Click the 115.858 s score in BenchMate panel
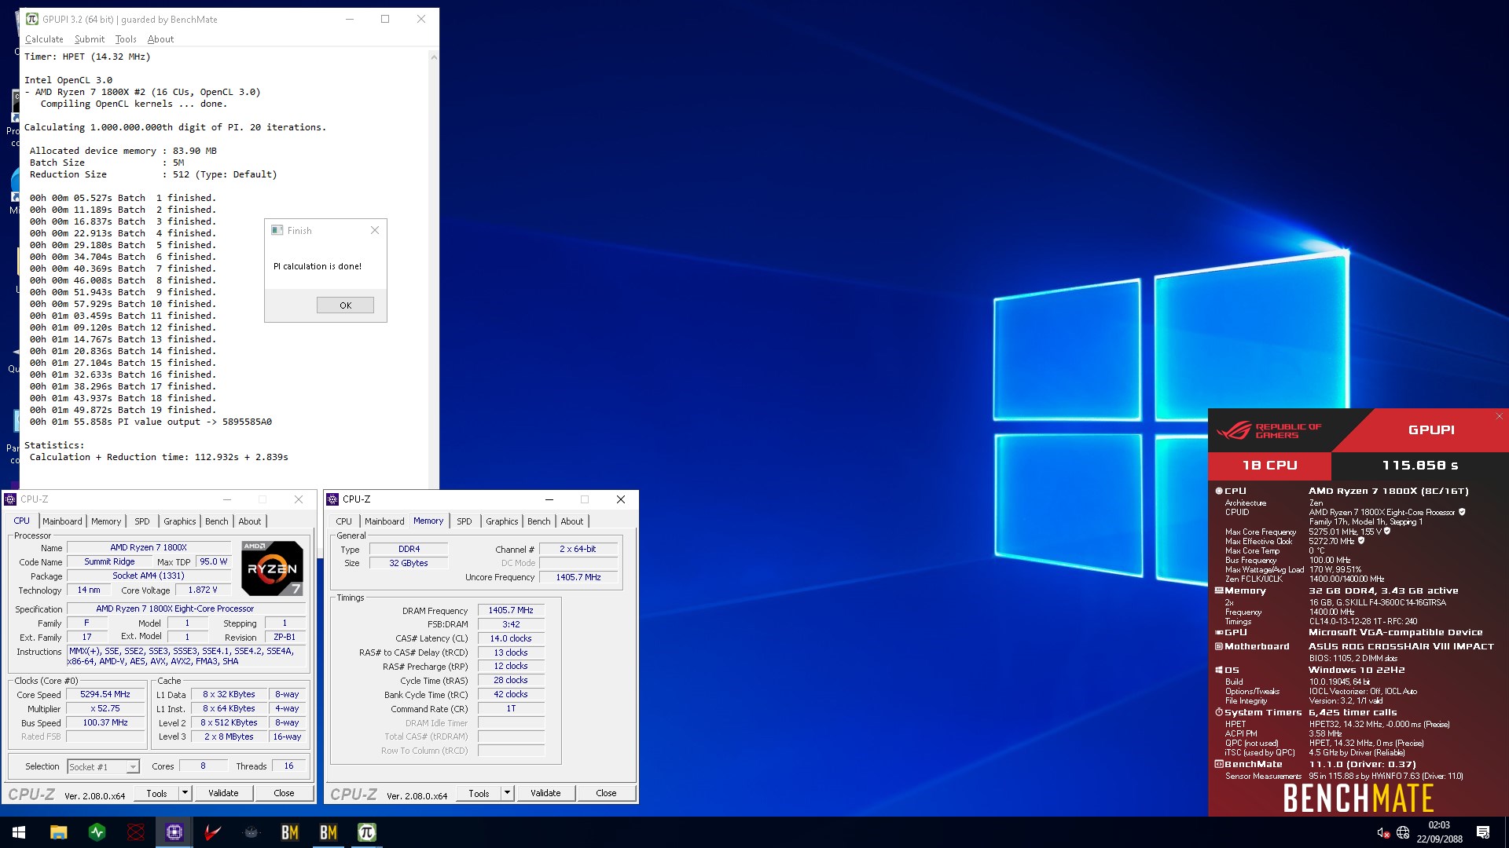 (1420, 466)
